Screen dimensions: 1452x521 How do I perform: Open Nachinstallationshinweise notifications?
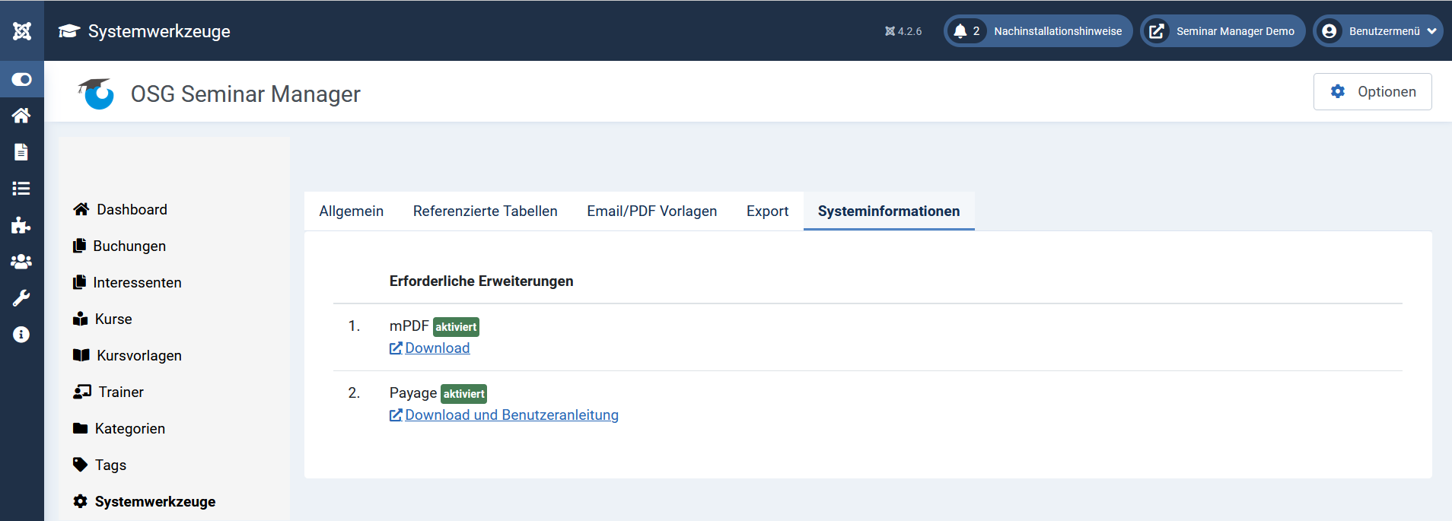[x=1038, y=31]
